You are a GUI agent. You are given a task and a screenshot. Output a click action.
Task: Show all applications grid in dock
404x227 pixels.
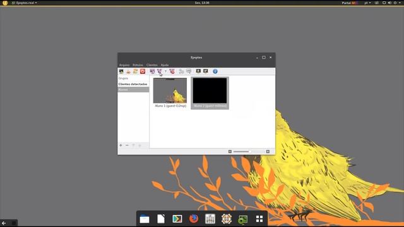(259, 219)
